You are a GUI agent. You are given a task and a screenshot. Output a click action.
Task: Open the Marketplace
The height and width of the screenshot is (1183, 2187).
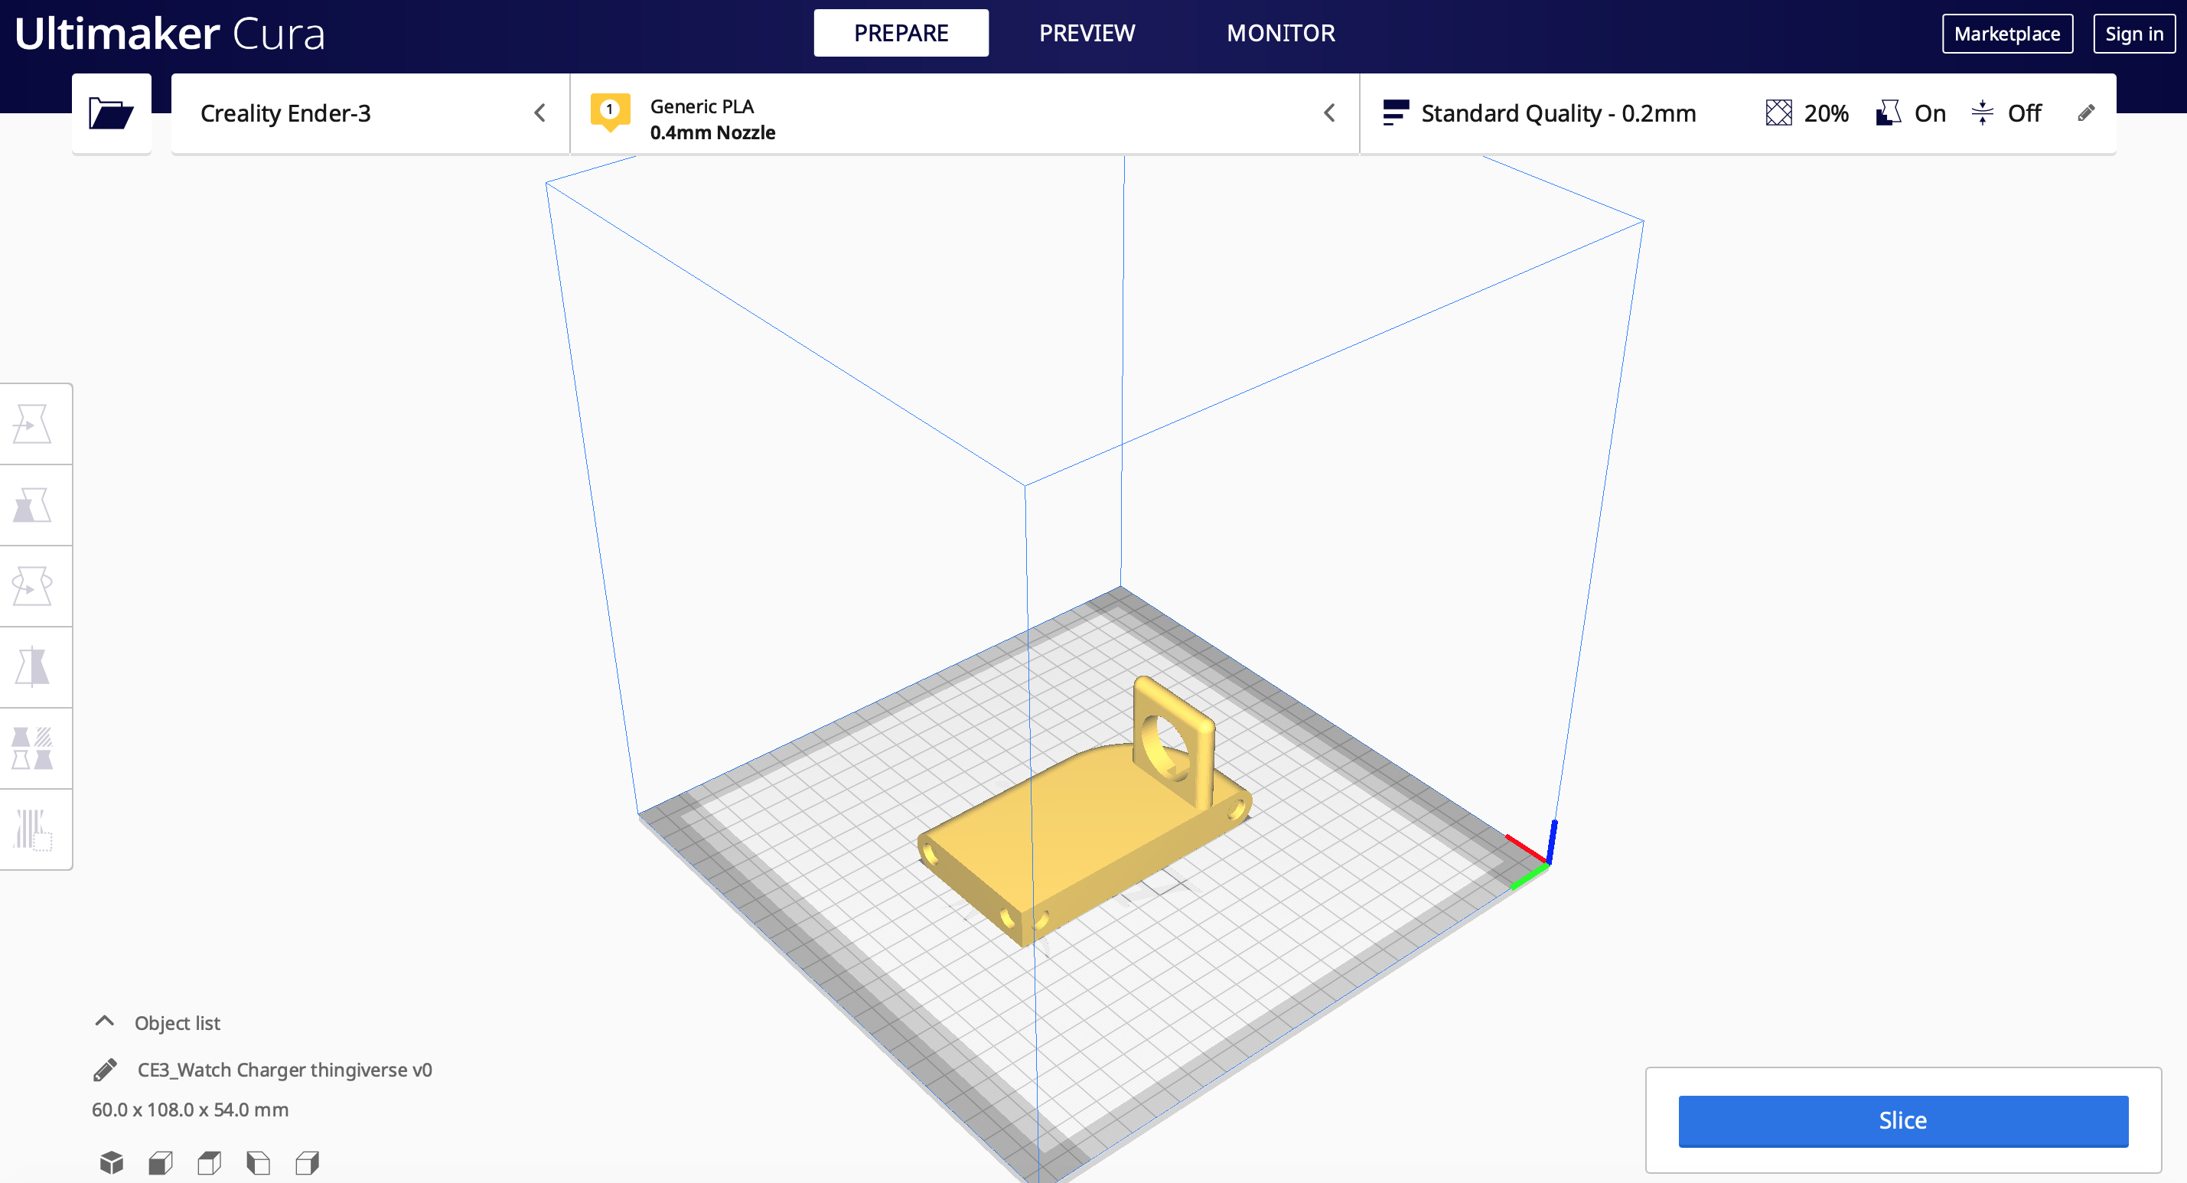click(2006, 34)
